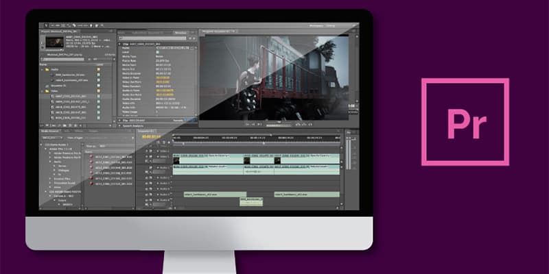549x274 pixels.
Task: Click the Video bin folder icon
Action: [x=47, y=91]
